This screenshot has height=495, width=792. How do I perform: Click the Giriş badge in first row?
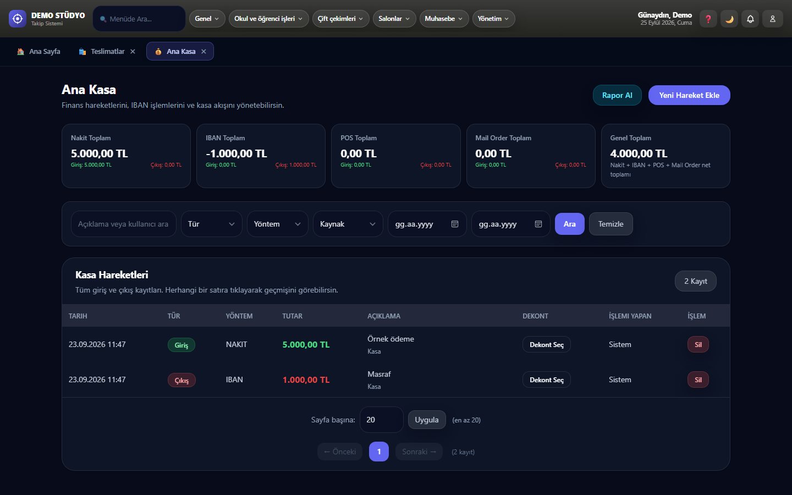point(181,345)
